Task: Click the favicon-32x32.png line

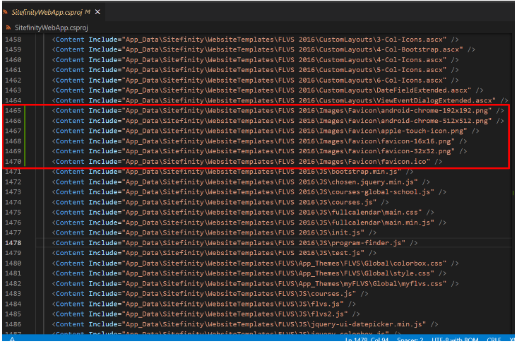Action: point(259,151)
